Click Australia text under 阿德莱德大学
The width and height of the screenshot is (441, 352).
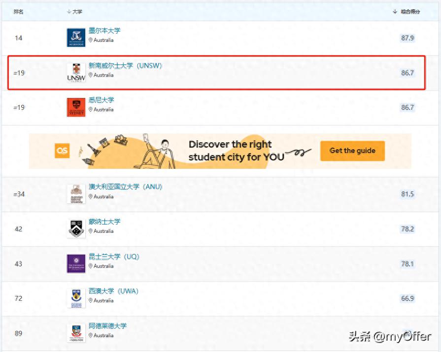tap(103, 335)
